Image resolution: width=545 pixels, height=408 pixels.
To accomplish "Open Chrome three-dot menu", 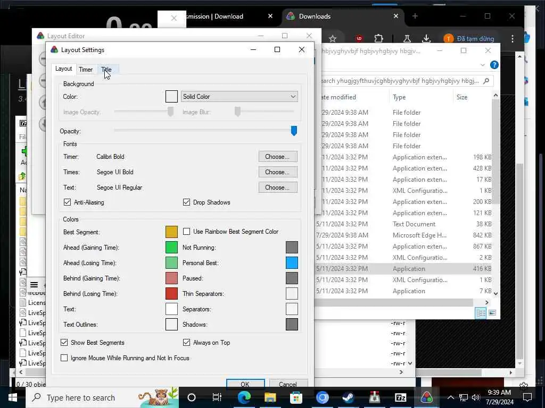I will tap(513, 38).
